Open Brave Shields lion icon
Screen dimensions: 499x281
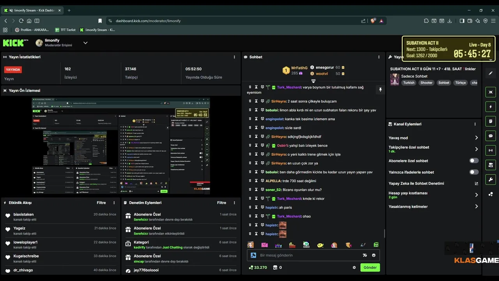point(373,21)
